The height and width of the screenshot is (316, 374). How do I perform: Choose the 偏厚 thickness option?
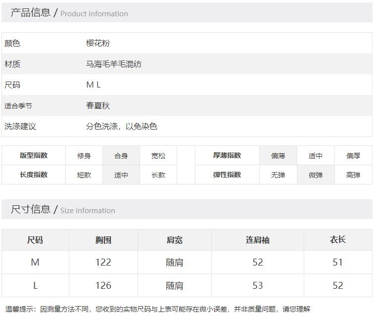click(353, 156)
